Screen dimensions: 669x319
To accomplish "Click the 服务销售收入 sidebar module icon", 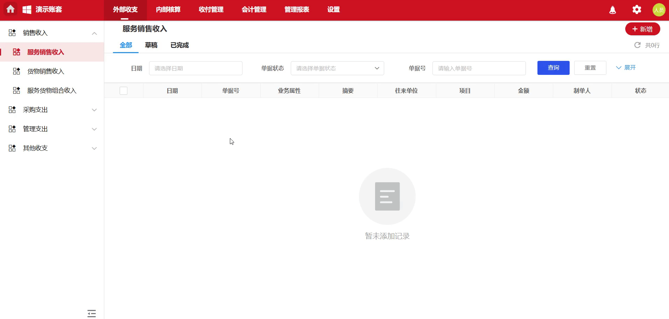I will pos(16,52).
